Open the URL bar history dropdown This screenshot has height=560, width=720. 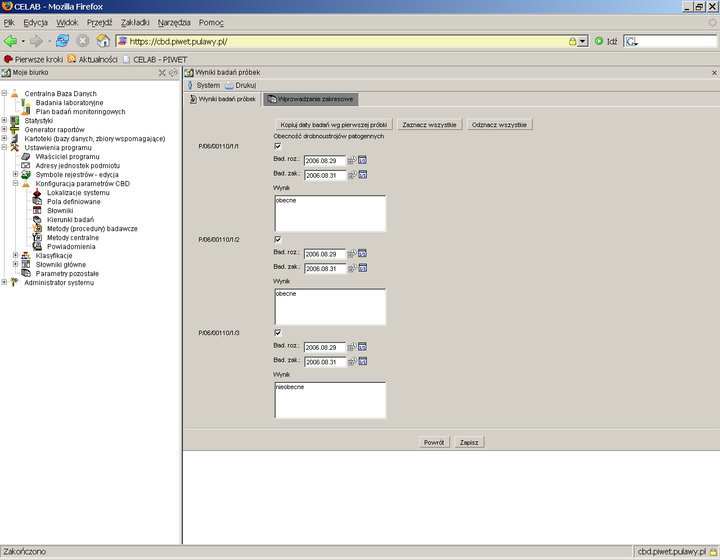pos(583,41)
